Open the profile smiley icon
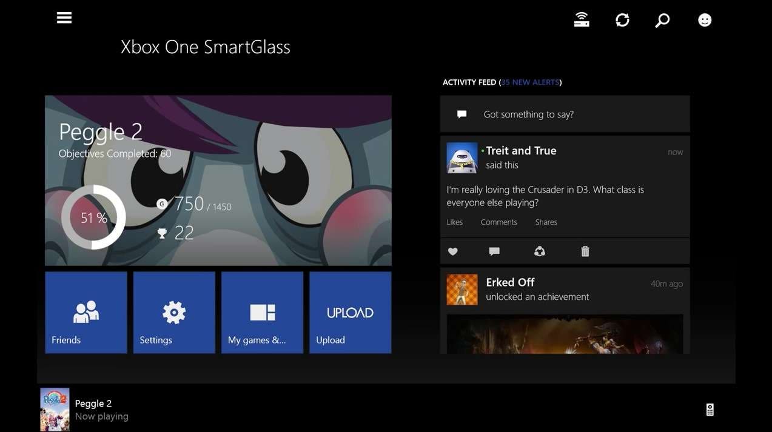 705,20
